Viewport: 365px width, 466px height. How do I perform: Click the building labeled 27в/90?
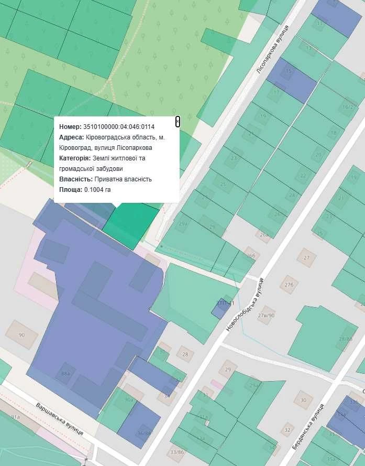(x=267, y=315)
